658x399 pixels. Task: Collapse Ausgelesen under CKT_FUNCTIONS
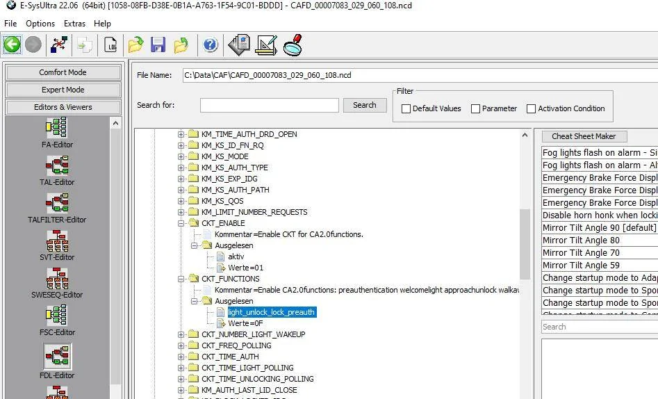pos(195,301)
